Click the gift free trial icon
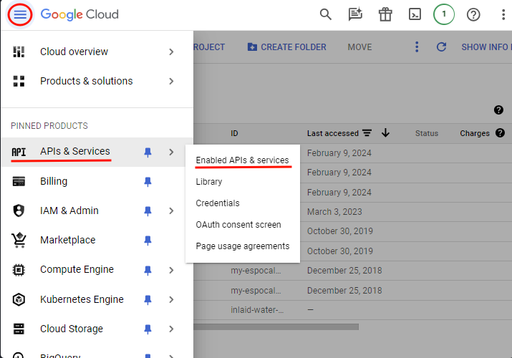This screenshot has height=358, width=512. coord(385,14)
